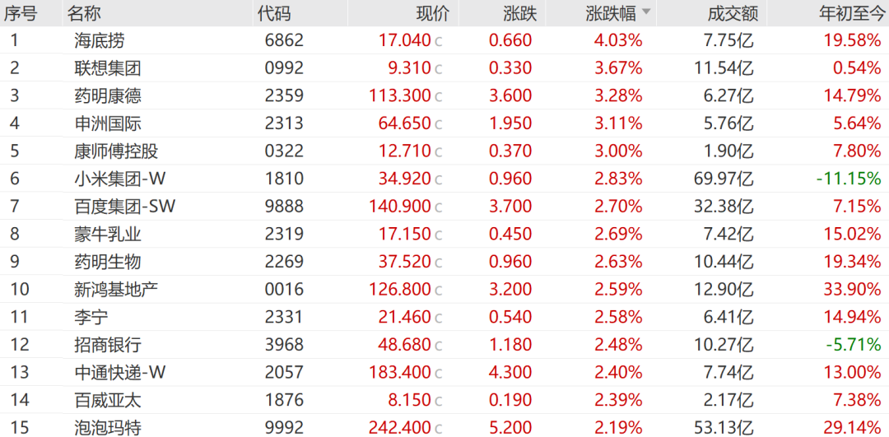
Task: Open the 海底捞 stock row
Action: point(100,40)
